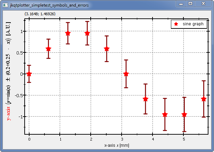Screen dimensions: 214x152
Task: Click the window icon in the title bar
Action: tap(6, 5)
